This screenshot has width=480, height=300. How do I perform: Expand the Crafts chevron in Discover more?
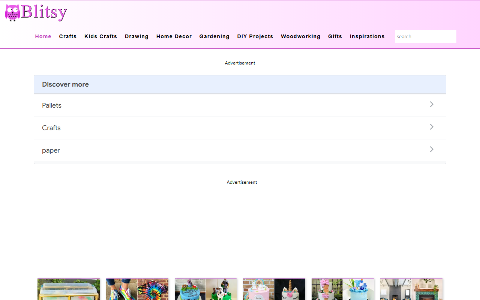432,127
